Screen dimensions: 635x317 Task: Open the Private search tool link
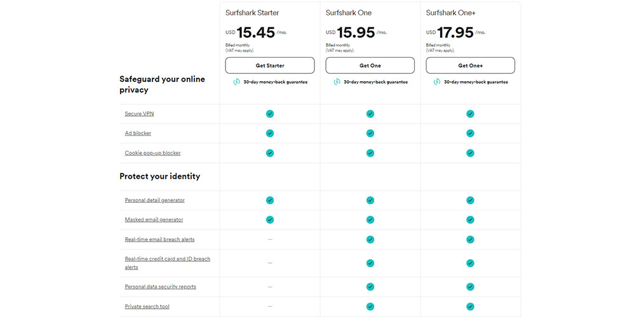click(x=147, y=306)
